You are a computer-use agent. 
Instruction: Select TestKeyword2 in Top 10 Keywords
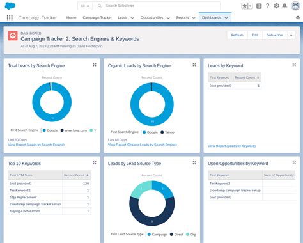20,191
